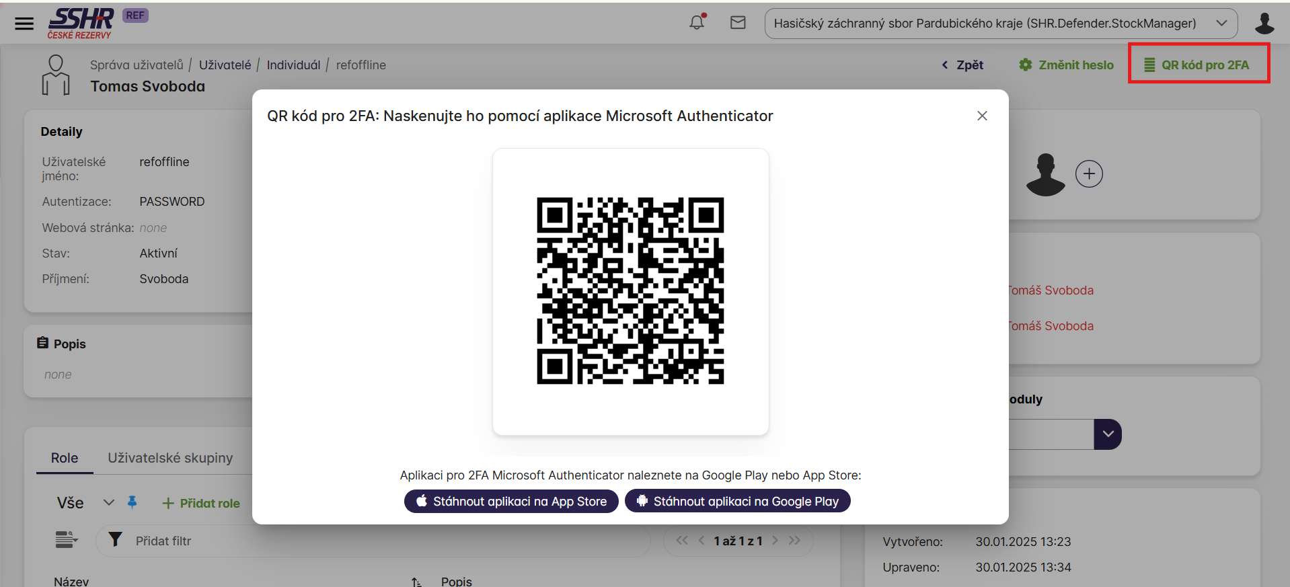Expand the Vše view dropdown chevron

point(109,503)
